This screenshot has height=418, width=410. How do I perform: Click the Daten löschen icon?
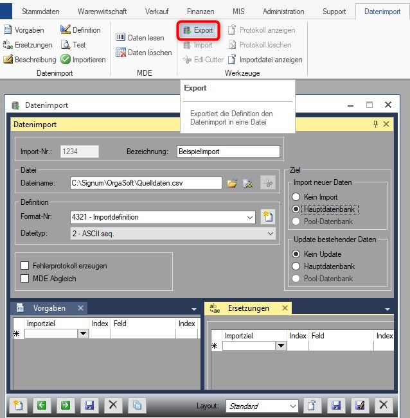[x=121, y=53]
